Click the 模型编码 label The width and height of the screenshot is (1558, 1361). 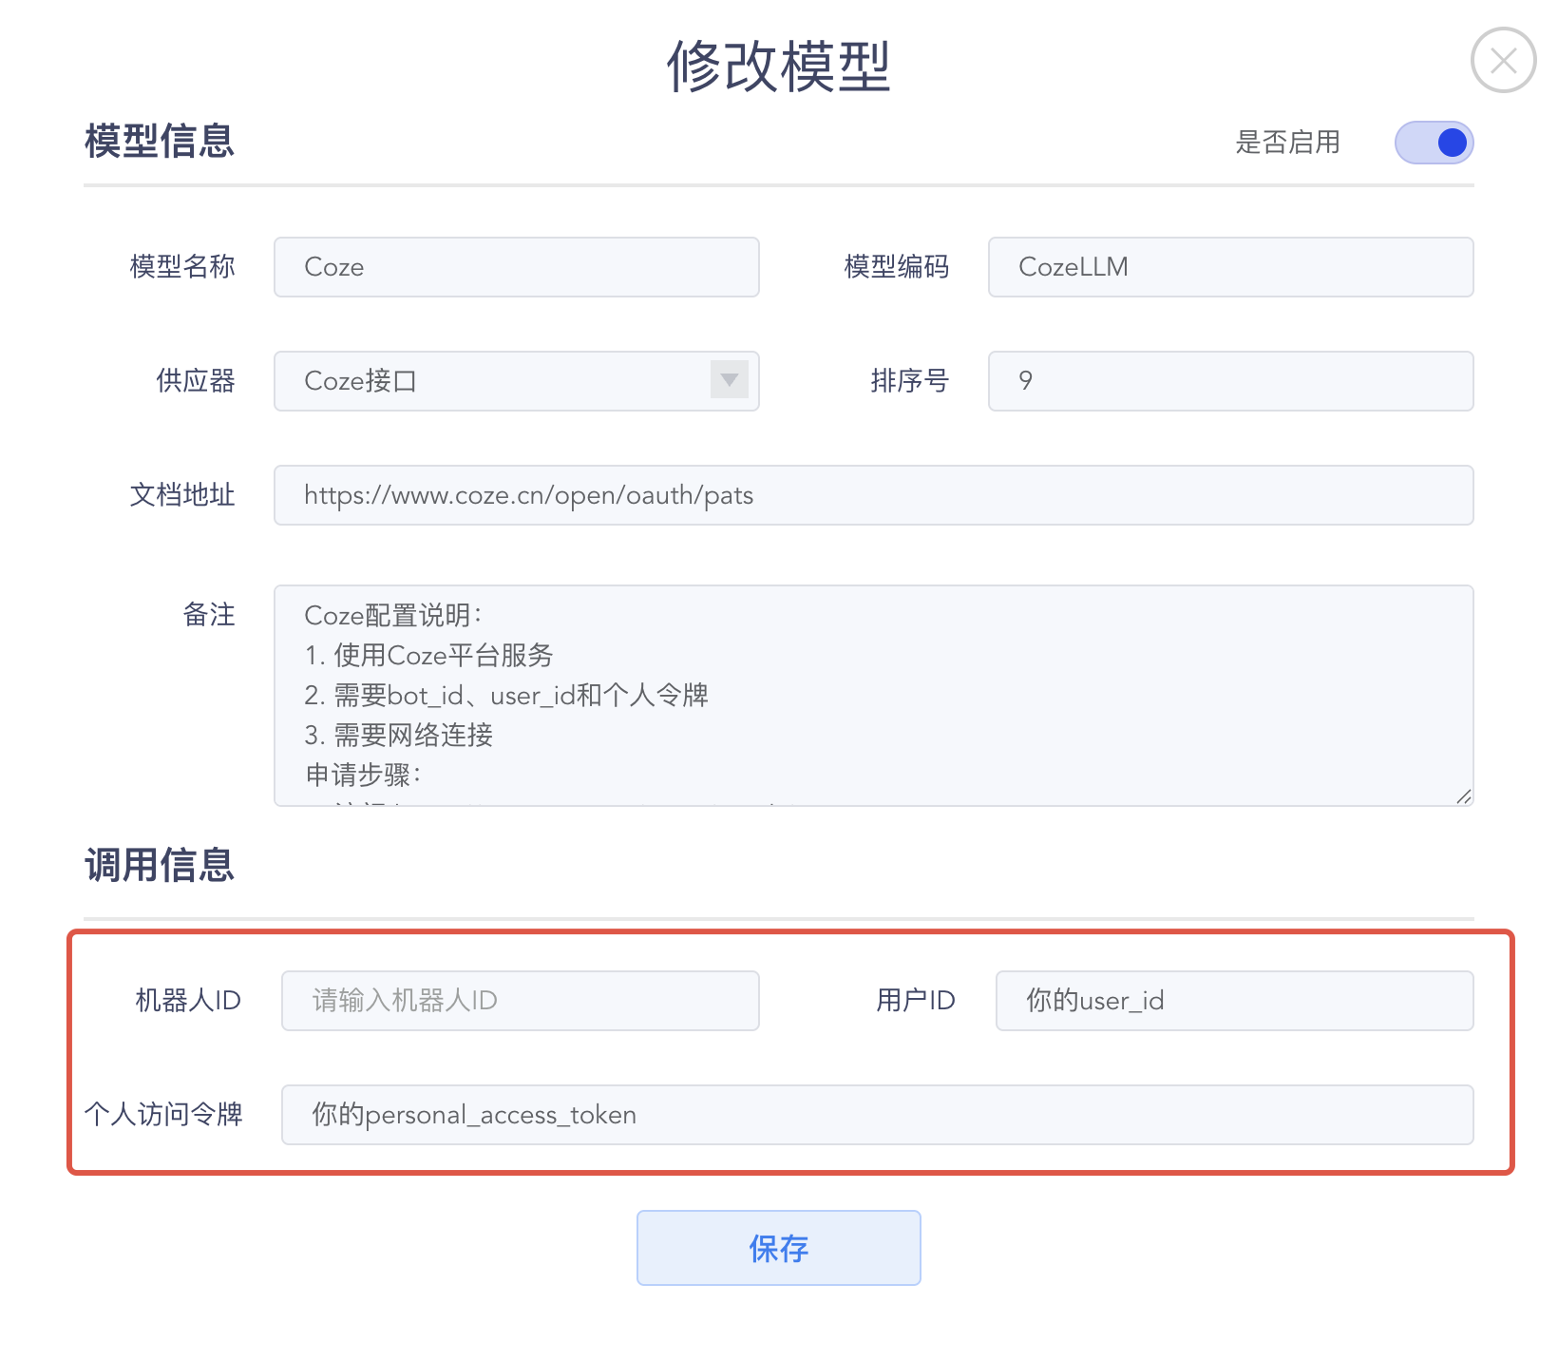pyautogui.click(x=897, y=267)
